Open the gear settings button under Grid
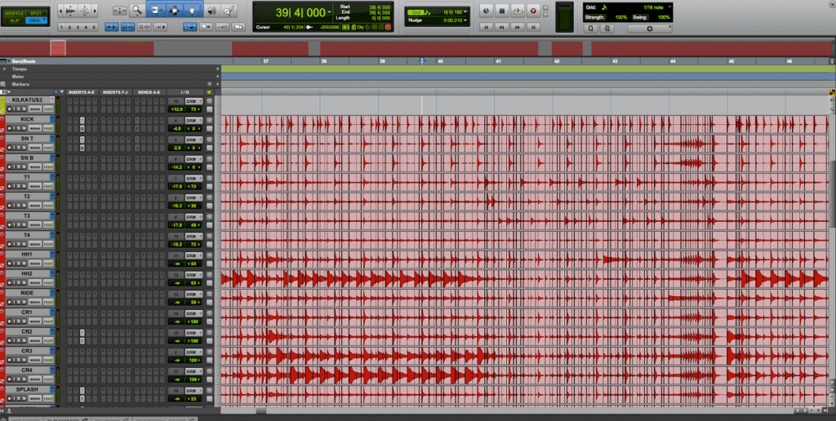Screen dimensions: 836x421 (x=649, y=28)
